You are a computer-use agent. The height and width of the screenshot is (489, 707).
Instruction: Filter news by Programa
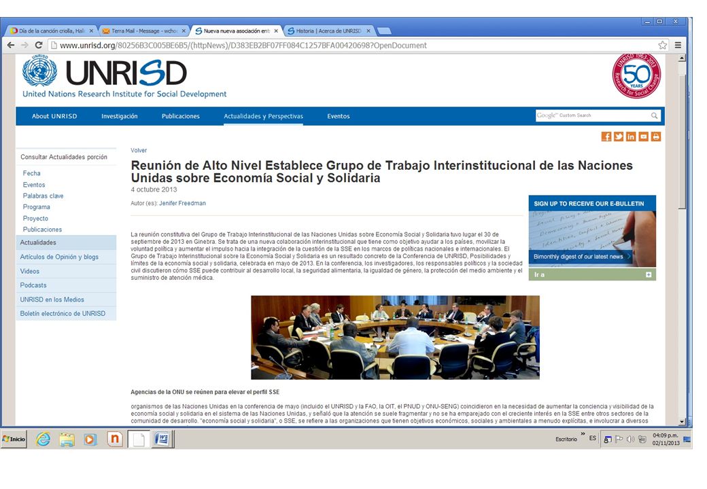pos(37,207)
